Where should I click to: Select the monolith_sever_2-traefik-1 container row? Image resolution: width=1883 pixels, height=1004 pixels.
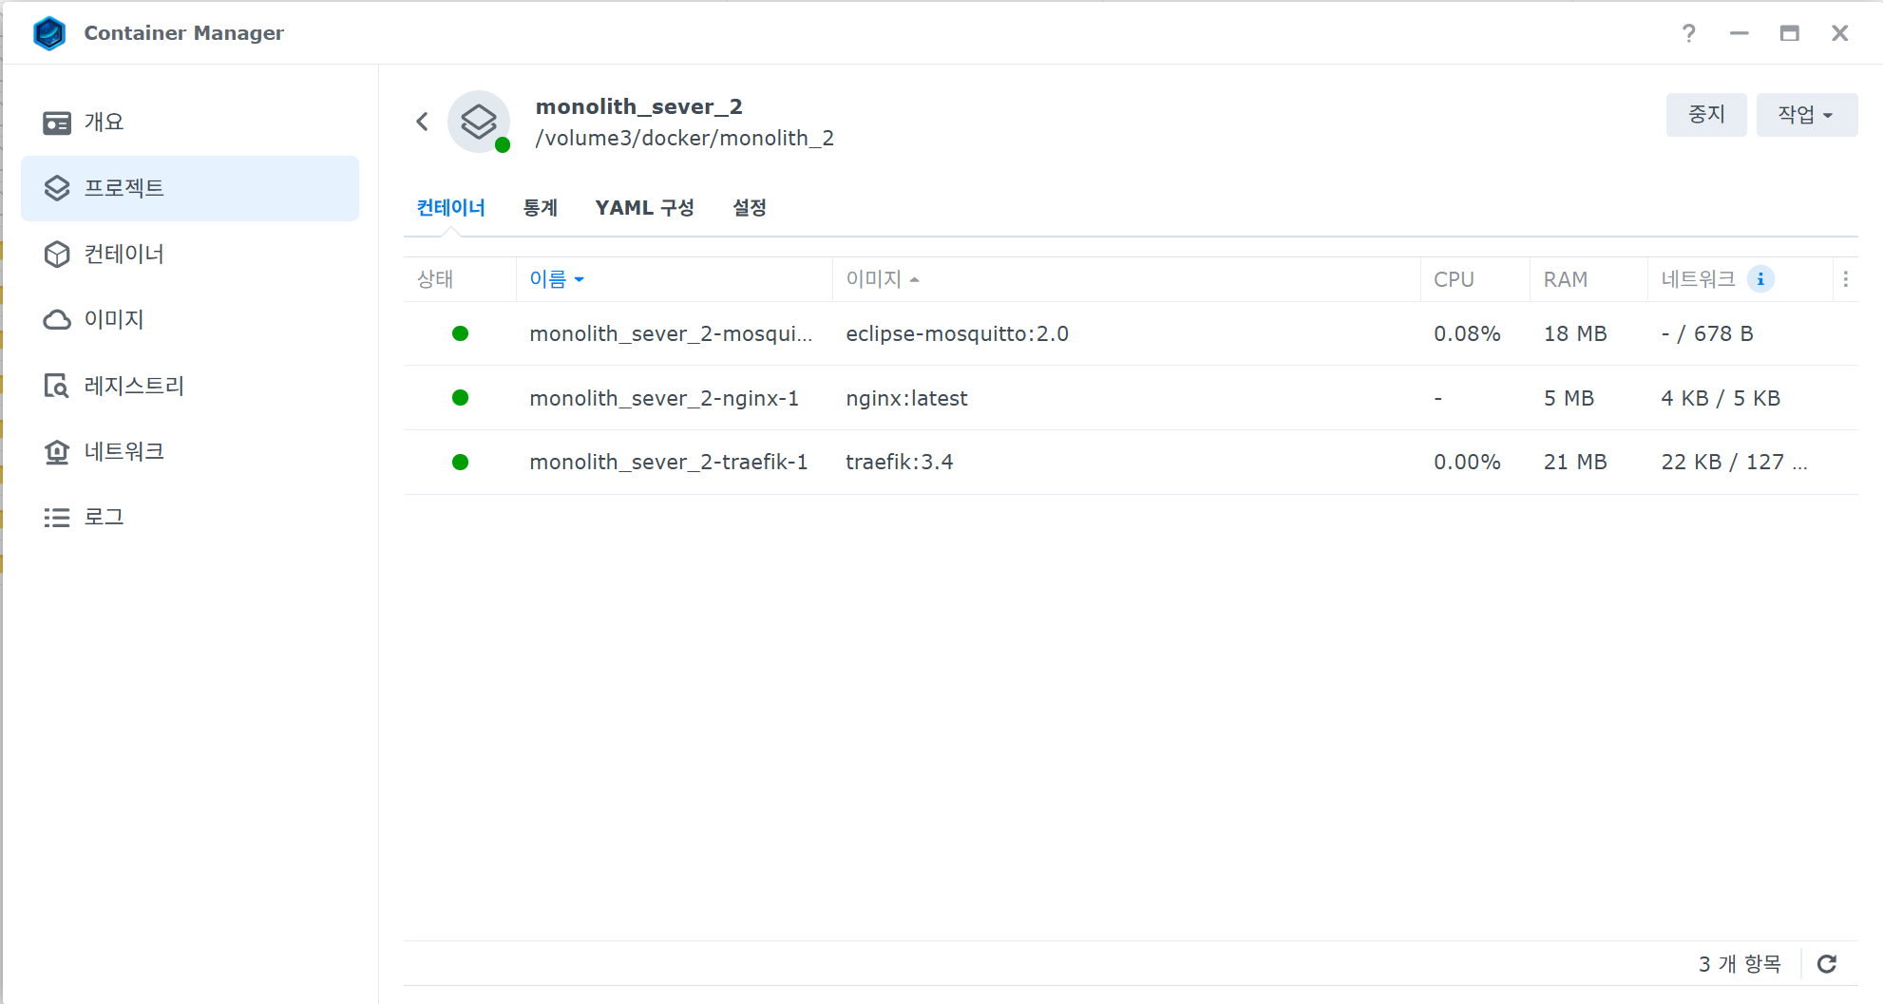[668, 463]
